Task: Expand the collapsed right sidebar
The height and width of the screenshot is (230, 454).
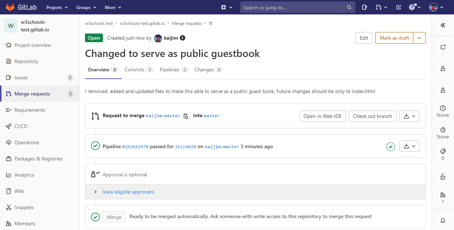Action: tap(442, 25)
